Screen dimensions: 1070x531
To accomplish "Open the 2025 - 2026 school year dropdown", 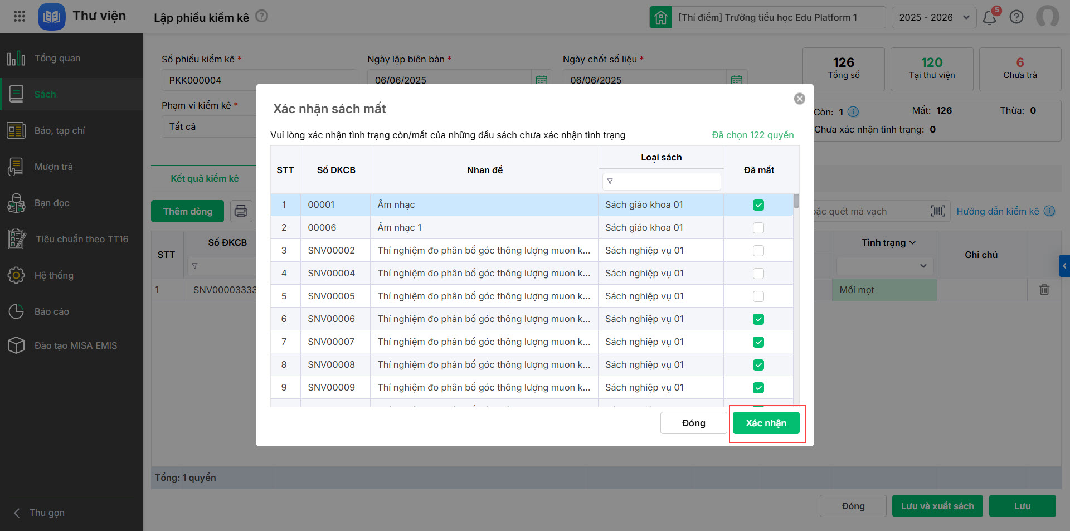I will 934,17.
